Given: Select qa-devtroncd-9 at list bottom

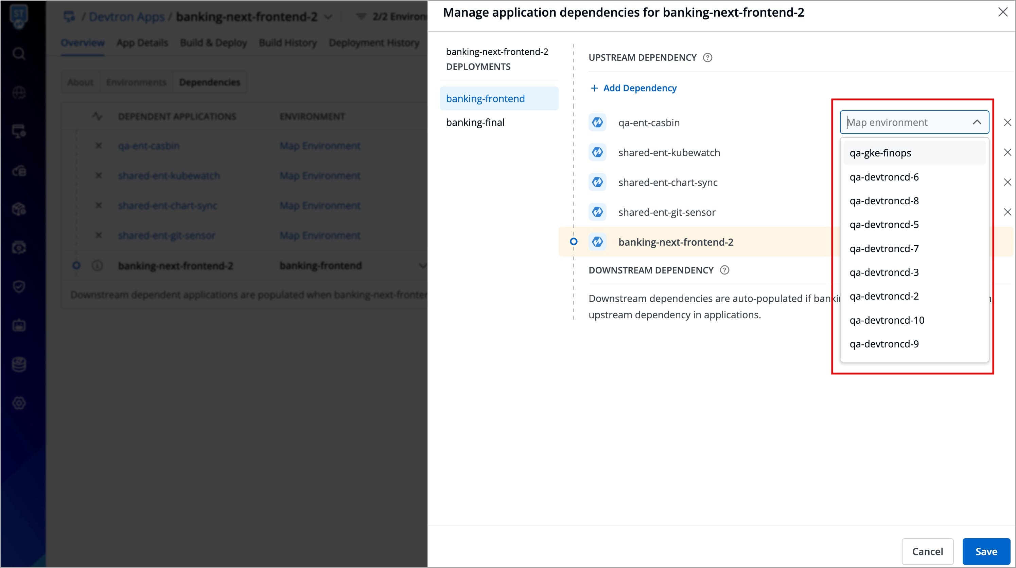Looking at the screenshot, I should point(884,344).
